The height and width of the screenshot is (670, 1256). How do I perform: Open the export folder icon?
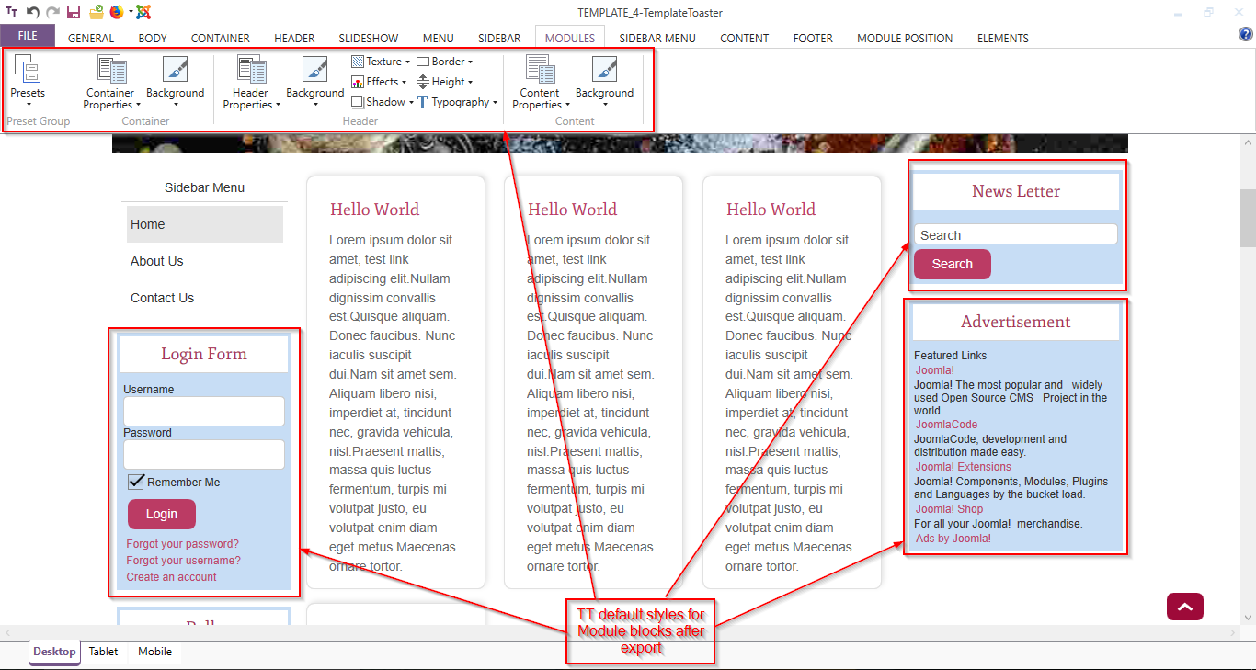pyautogui.click(x=96, y=12)
